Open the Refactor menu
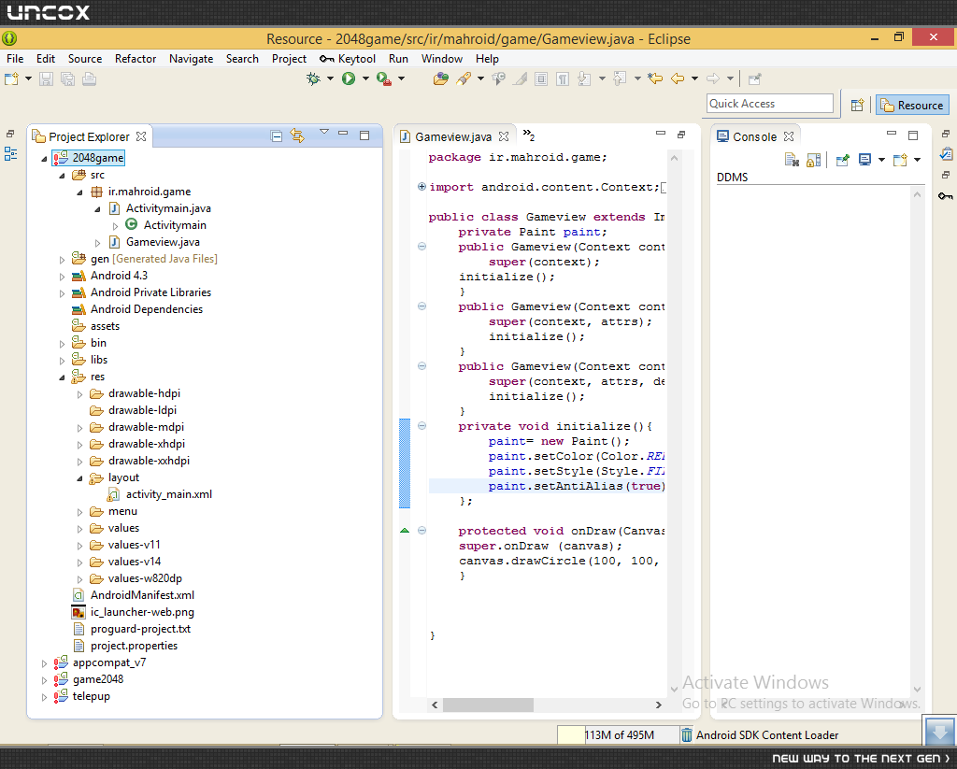This screenshot has width=957, height=769. 136,59
